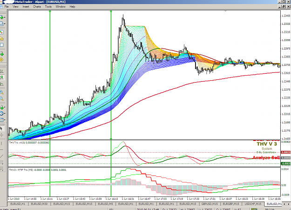Screen dimensions: 291x210
Task: Open the Profiles toolbar icon
Action: 1,24
